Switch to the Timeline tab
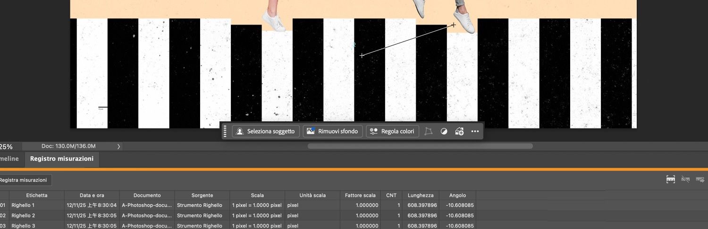 click(x=9, y=159)
